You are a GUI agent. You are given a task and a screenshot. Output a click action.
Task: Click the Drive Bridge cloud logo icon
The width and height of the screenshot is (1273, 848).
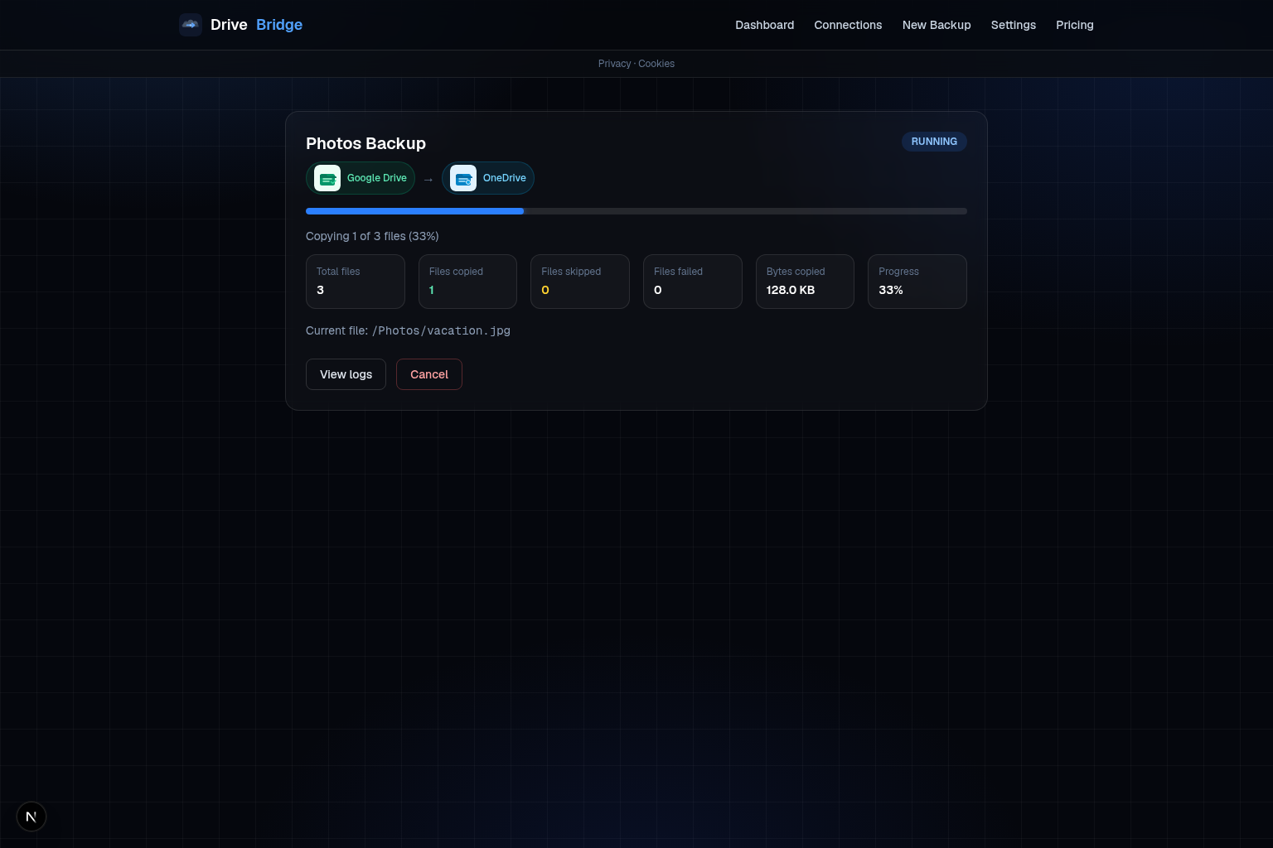coord(191,25)
